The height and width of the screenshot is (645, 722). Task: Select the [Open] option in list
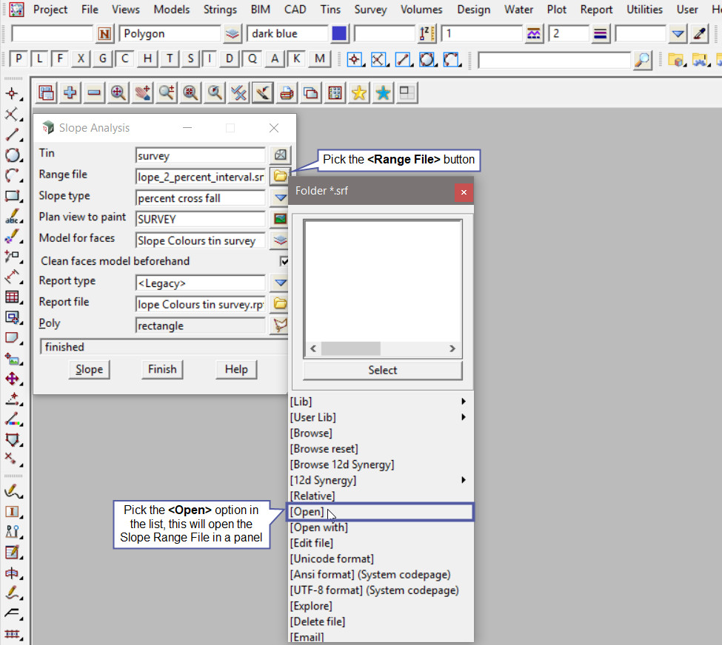click(307, 512)
